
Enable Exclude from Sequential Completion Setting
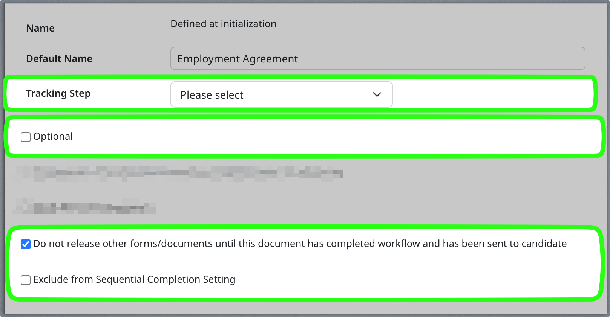click(25, 280)
